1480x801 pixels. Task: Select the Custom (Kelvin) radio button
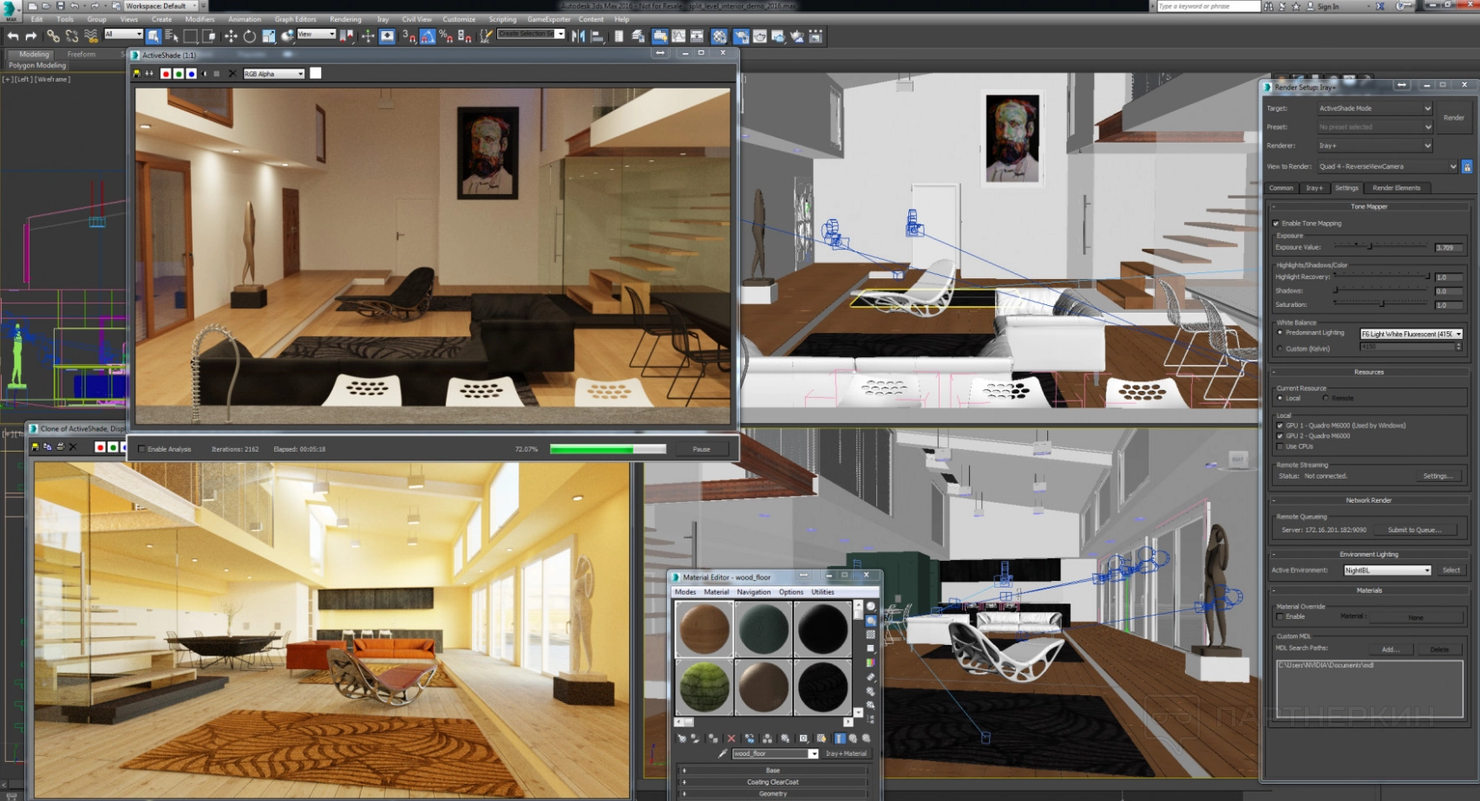[1280, 348]
